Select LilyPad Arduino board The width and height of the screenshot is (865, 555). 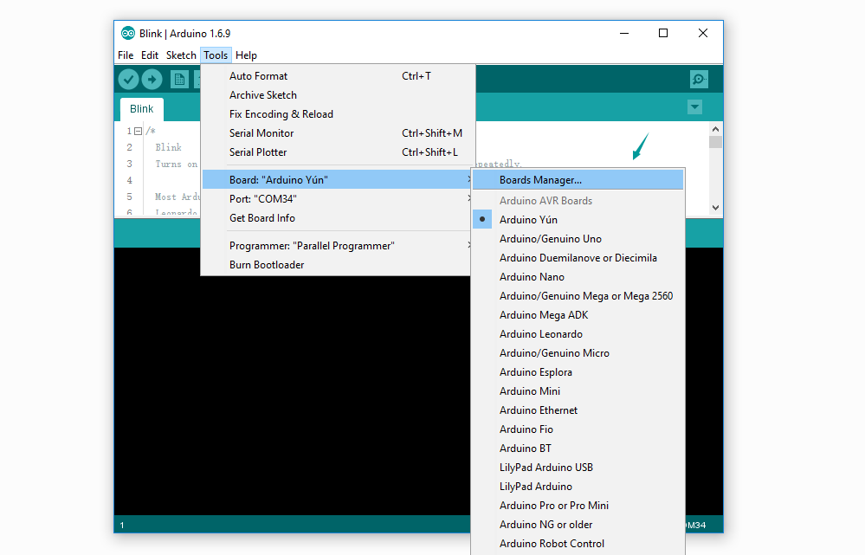578,487
